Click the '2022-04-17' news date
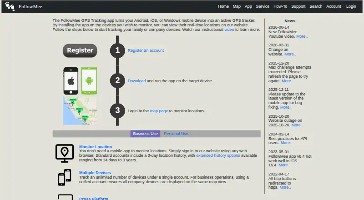 click(x=278, y=174)
